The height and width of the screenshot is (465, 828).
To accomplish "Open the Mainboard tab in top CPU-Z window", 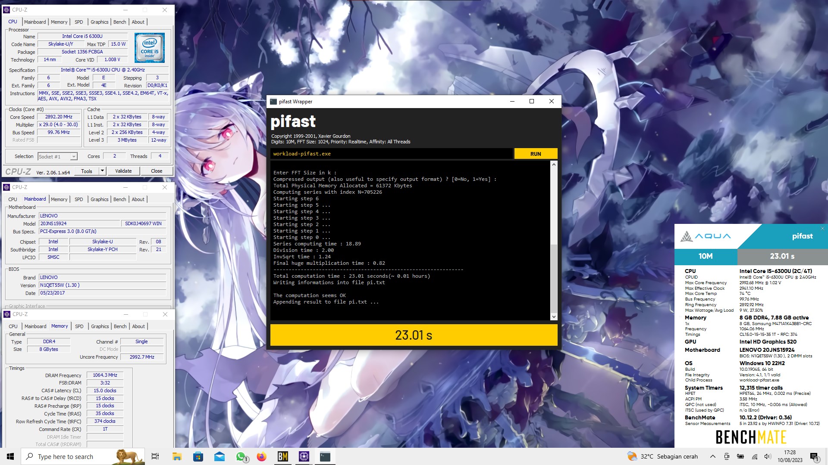I will point(35,22).
